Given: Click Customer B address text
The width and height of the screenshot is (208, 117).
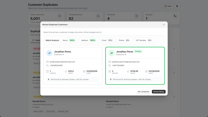Looking at the screenshot, I should coord(132,80).
